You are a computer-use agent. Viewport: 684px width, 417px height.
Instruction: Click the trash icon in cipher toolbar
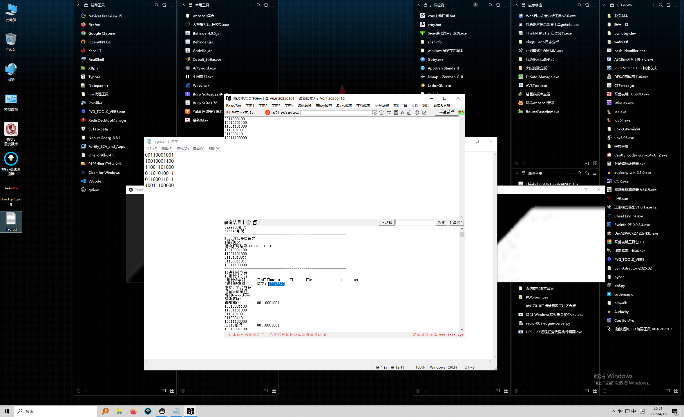381,113
